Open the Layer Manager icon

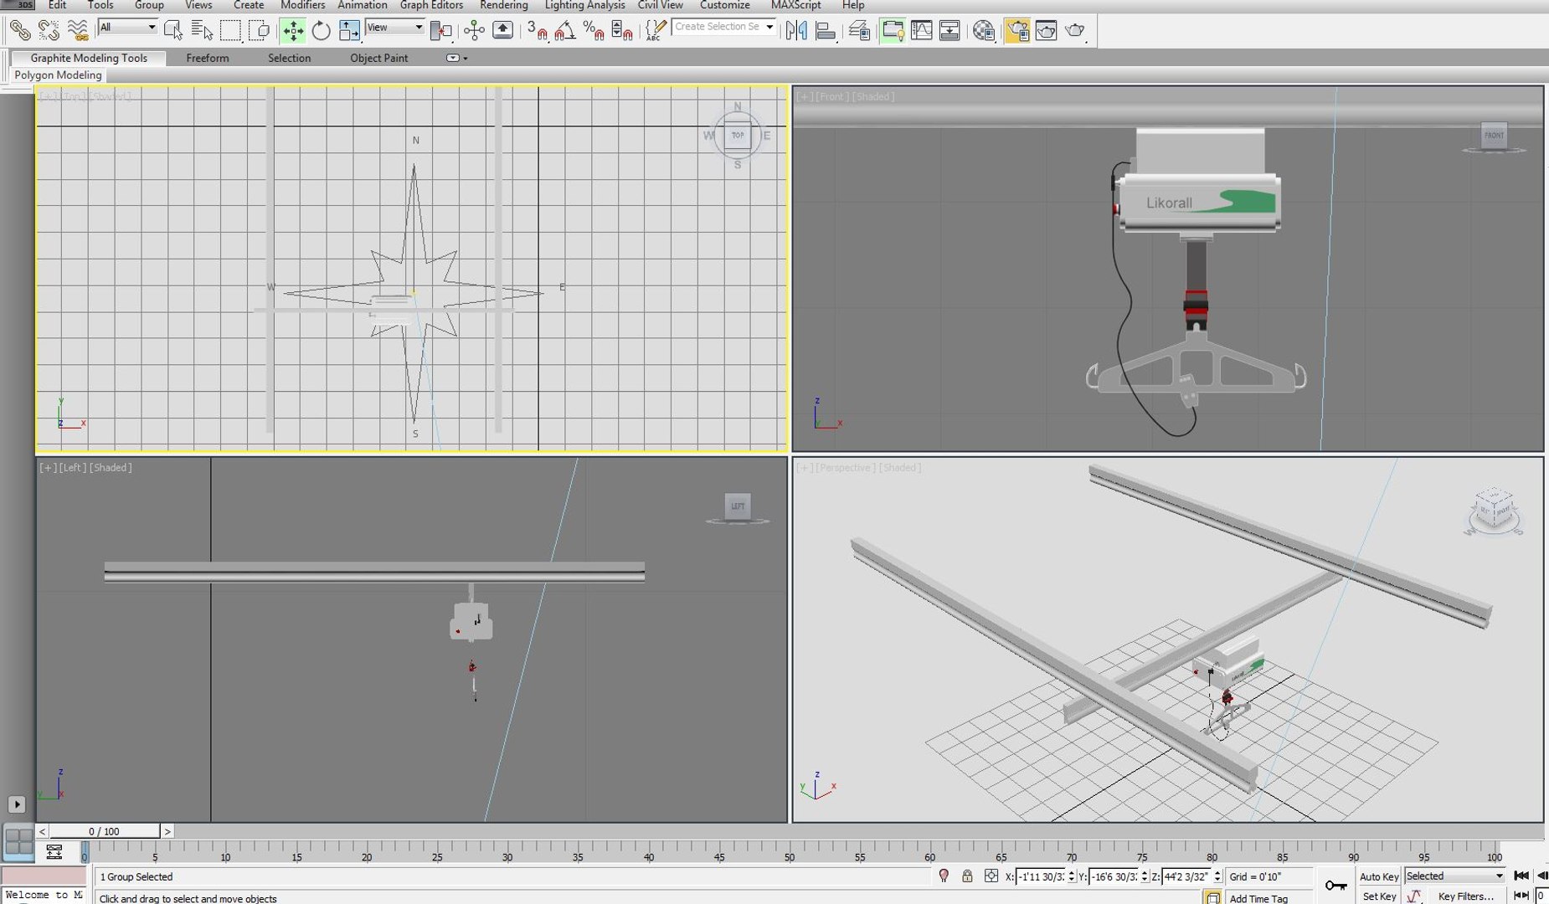click(860, 31)
